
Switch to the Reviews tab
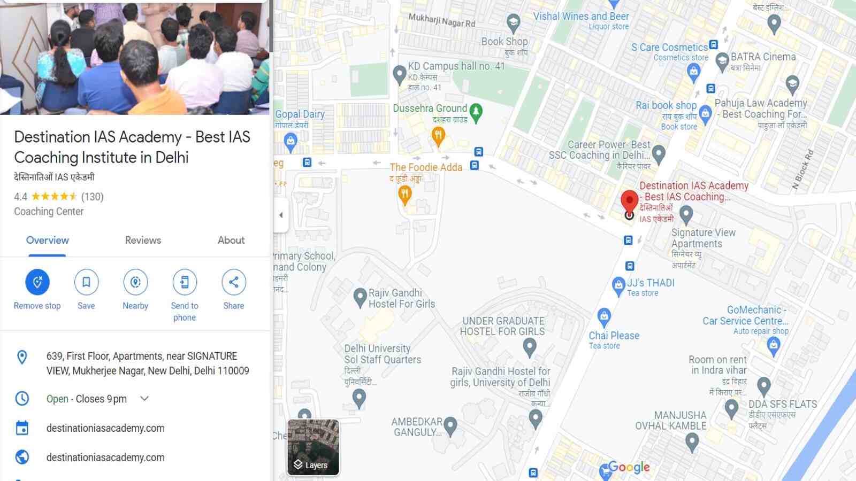coord(143,241)
